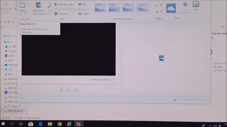Screen dimensions: 227x127
Task: Start a Webcam video recording
Action: click(x=64, y=5)
